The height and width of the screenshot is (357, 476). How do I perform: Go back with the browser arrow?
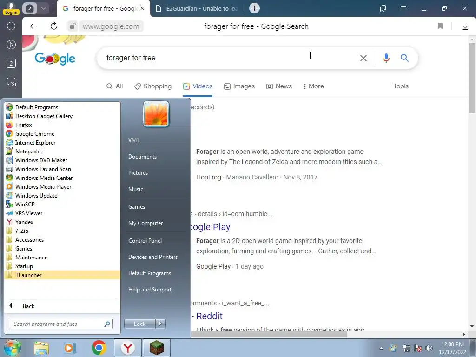33,26
